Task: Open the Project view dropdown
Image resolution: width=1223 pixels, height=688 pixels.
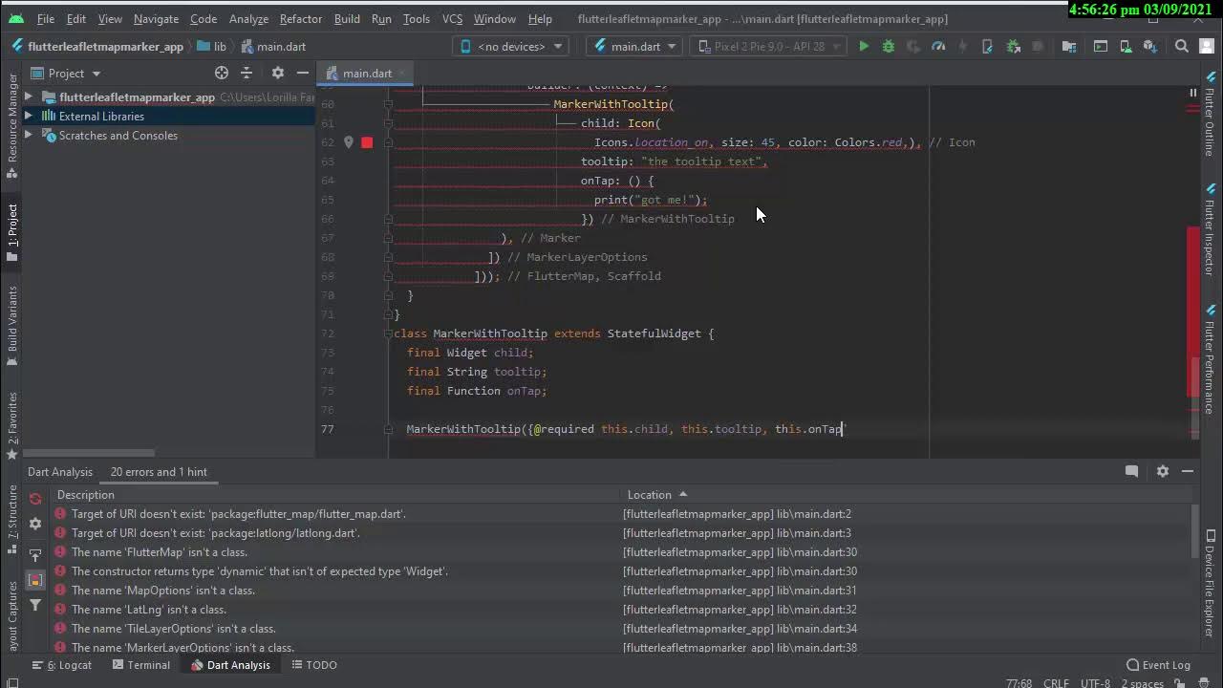Action: tap(66, 73)
